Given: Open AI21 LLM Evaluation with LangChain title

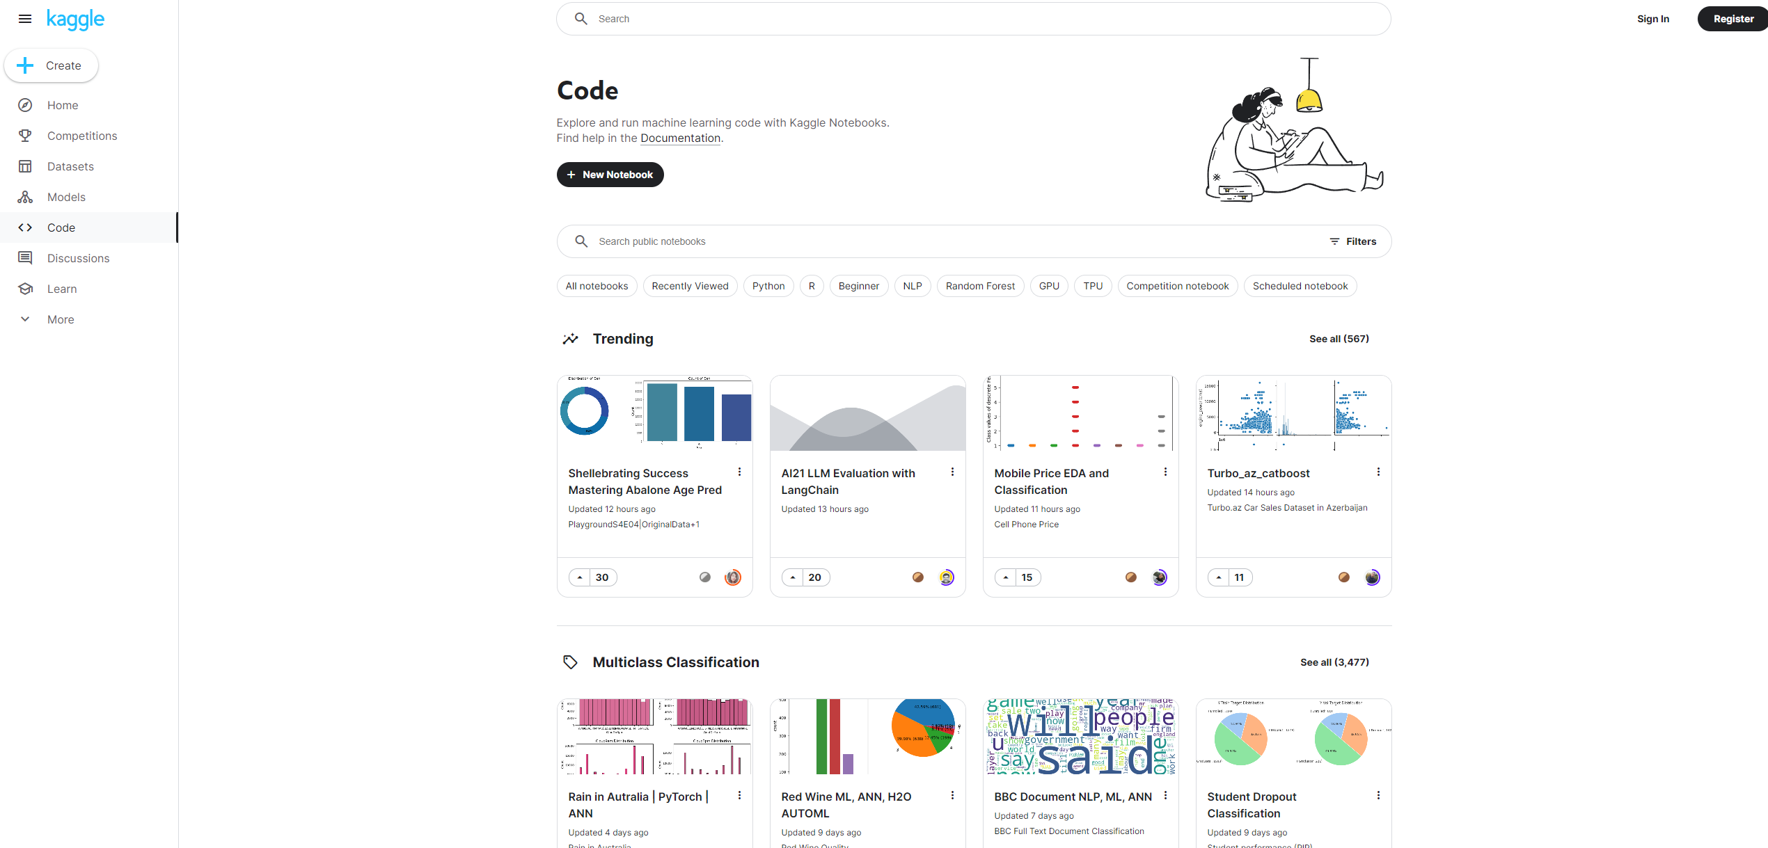Looking at the screenshot, I should click(x=848, y=481).
